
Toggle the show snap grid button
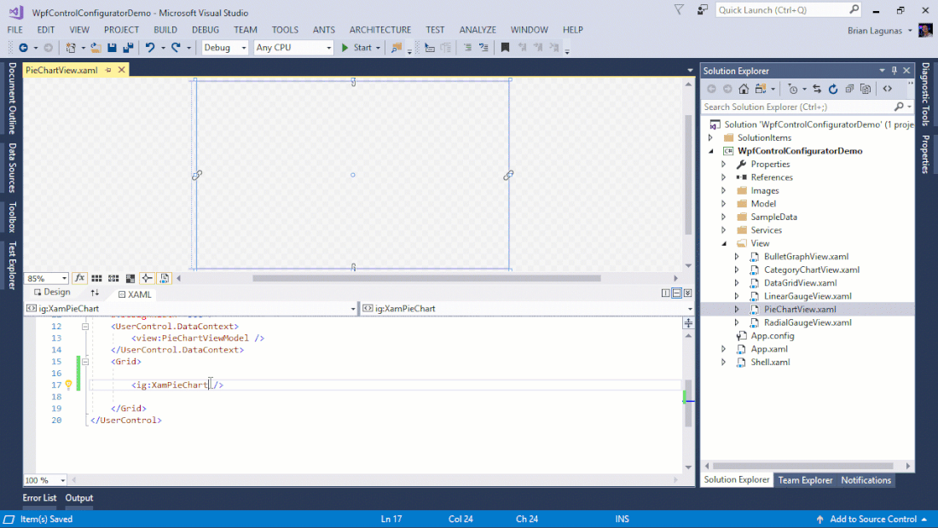[96, 278]
